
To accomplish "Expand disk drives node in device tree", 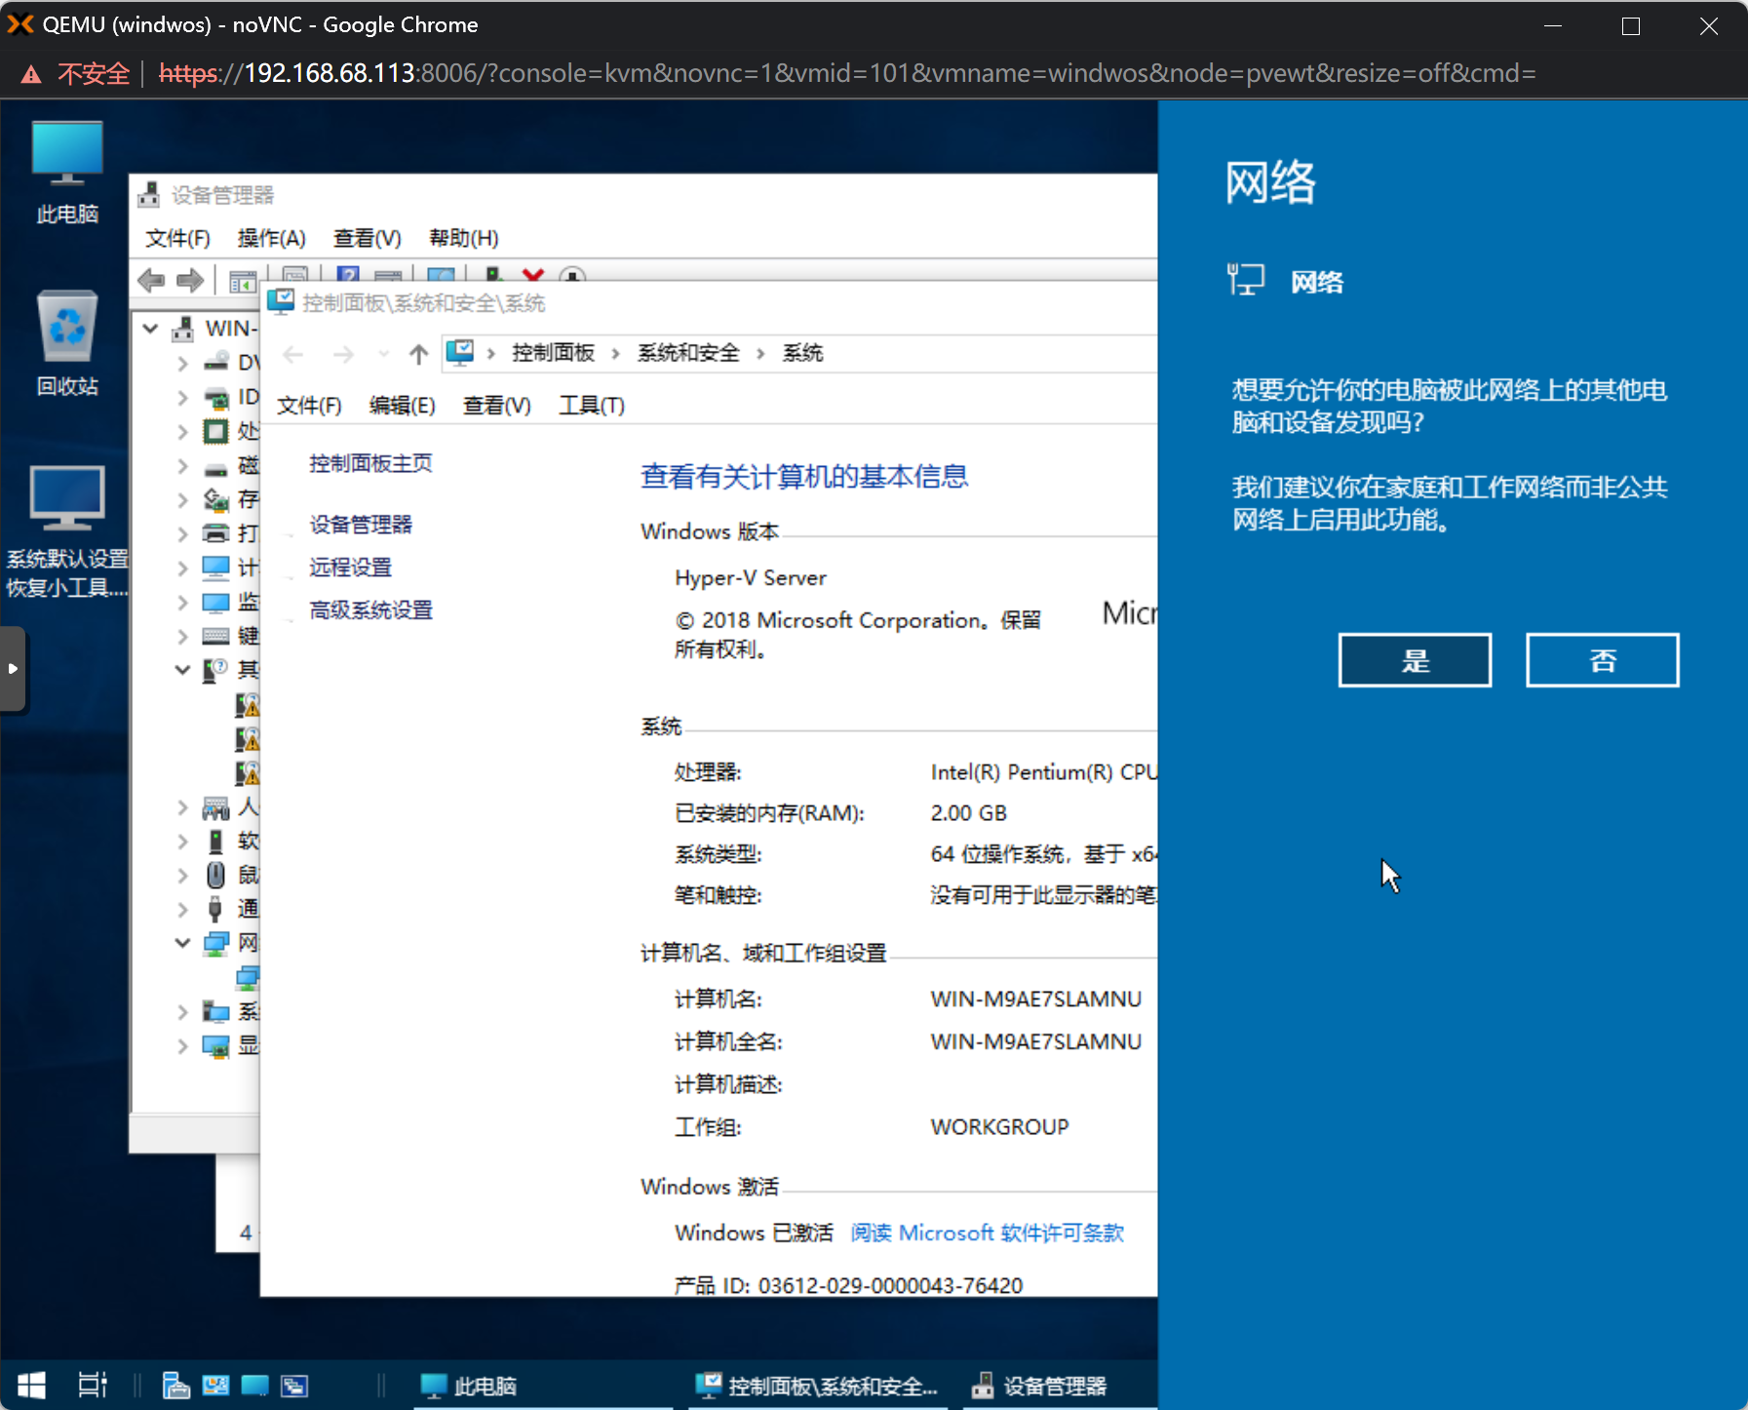I will 182,466.
